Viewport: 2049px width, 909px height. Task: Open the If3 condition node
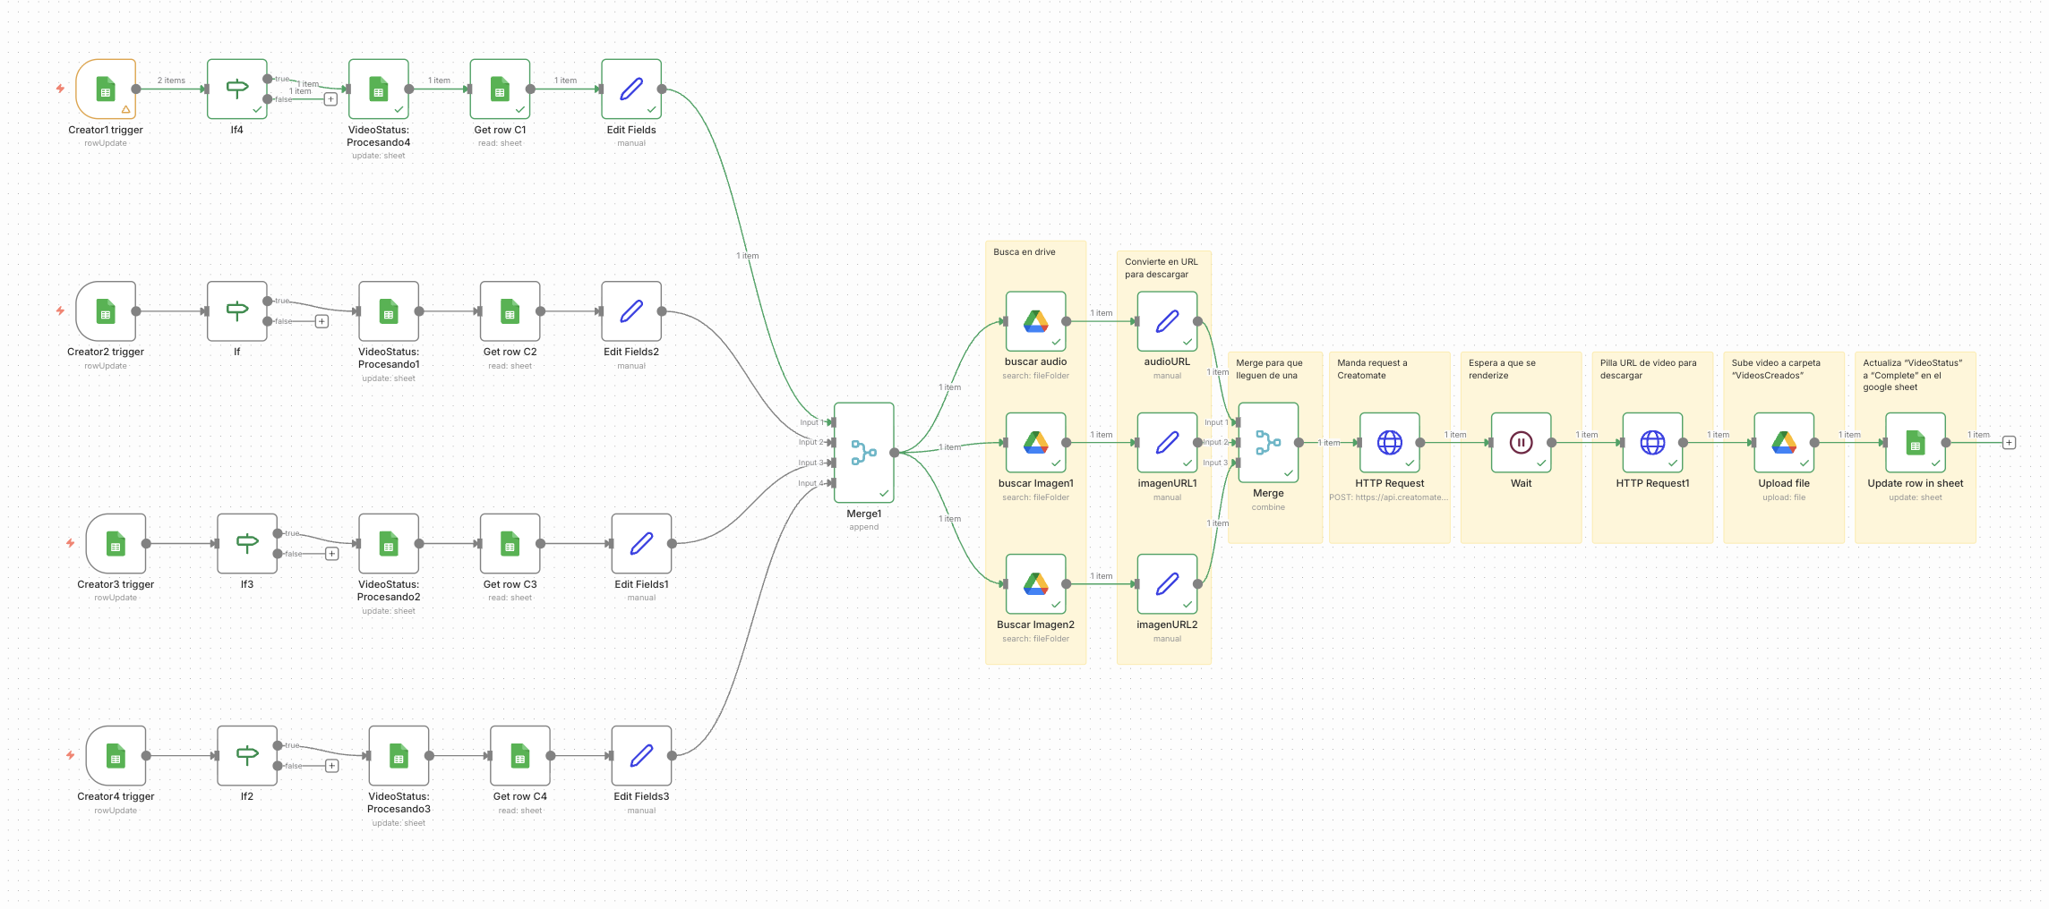247,543
